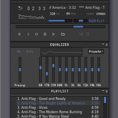The width and height of the screenshot is (118, 118).
Task: Open the equalizer Presets dropdown
Action: tap(96, 51)
